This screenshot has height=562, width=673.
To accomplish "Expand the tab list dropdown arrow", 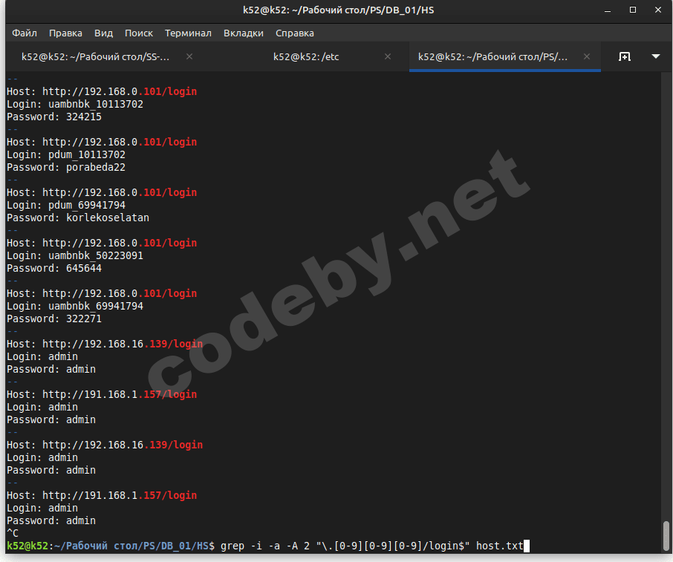I will pos(655,56).
